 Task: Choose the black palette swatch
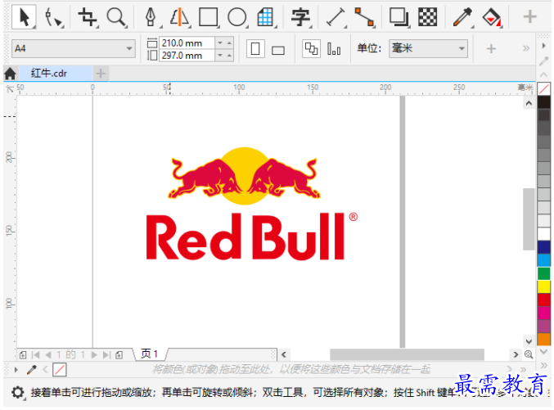pos(543,102)
